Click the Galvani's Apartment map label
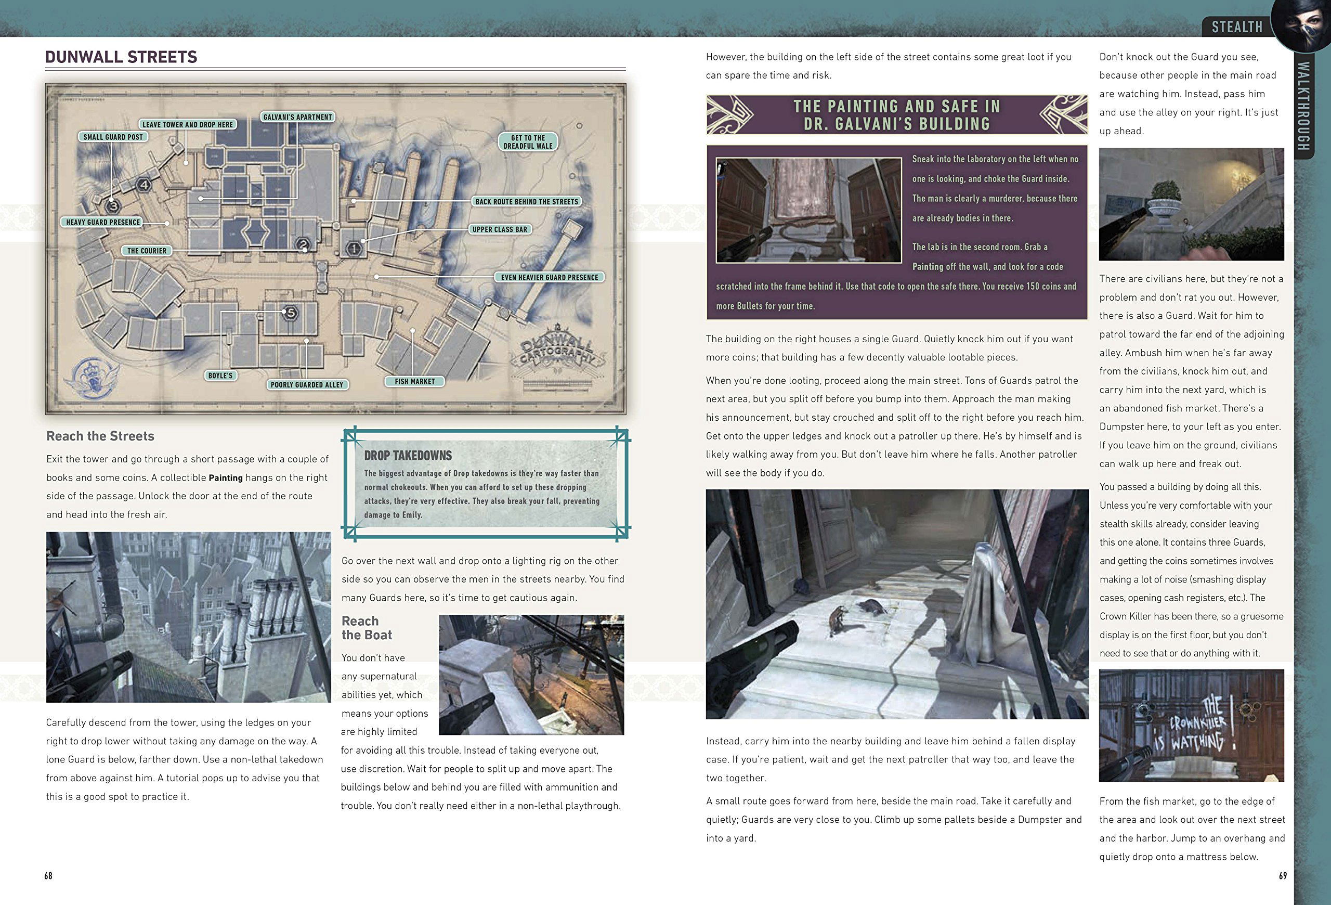The image size is (1331, 905). (x=297, y=117)
